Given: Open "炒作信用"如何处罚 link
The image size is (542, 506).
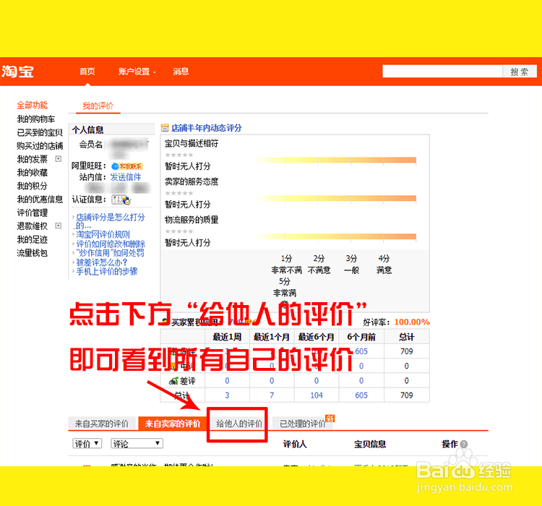Looking at the screenshot, I should click(x=111, y=253).
